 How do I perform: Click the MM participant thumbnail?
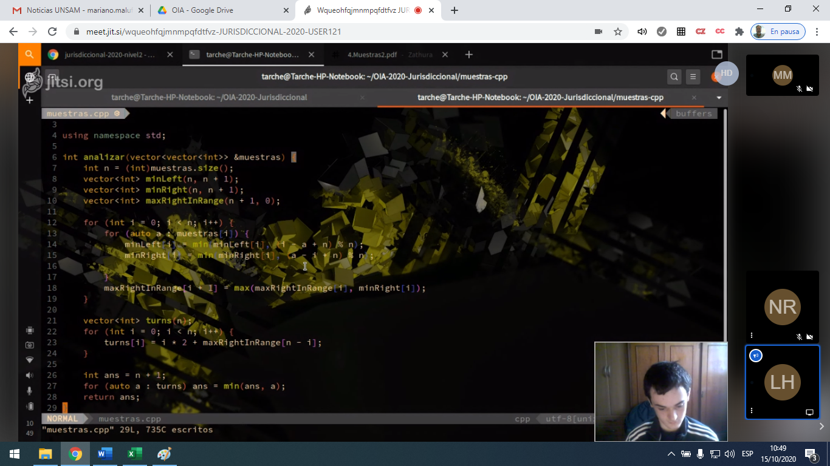point(783,75)
